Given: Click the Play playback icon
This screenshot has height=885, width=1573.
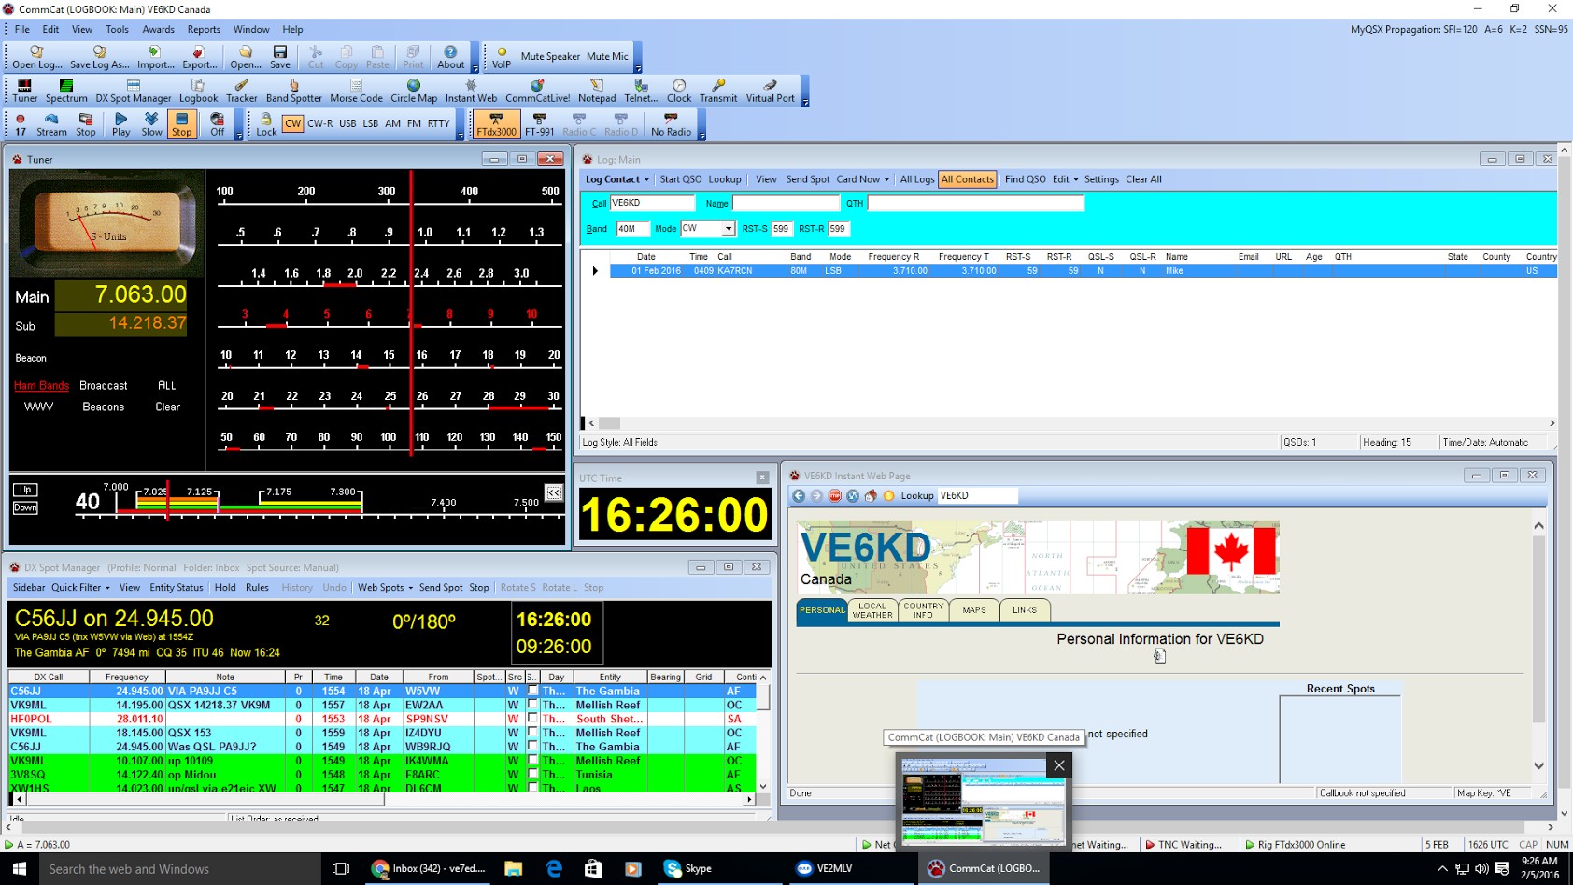Looking at the screenshot, I should click(x=120, y=124).
